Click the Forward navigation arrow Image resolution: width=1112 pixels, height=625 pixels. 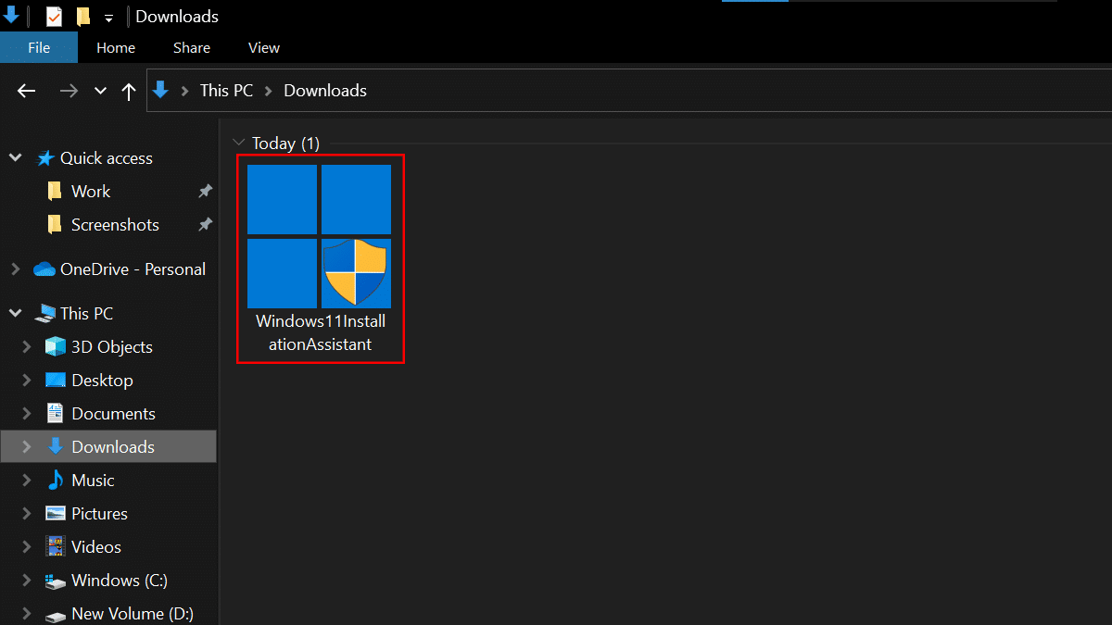(x=69, y=91)
